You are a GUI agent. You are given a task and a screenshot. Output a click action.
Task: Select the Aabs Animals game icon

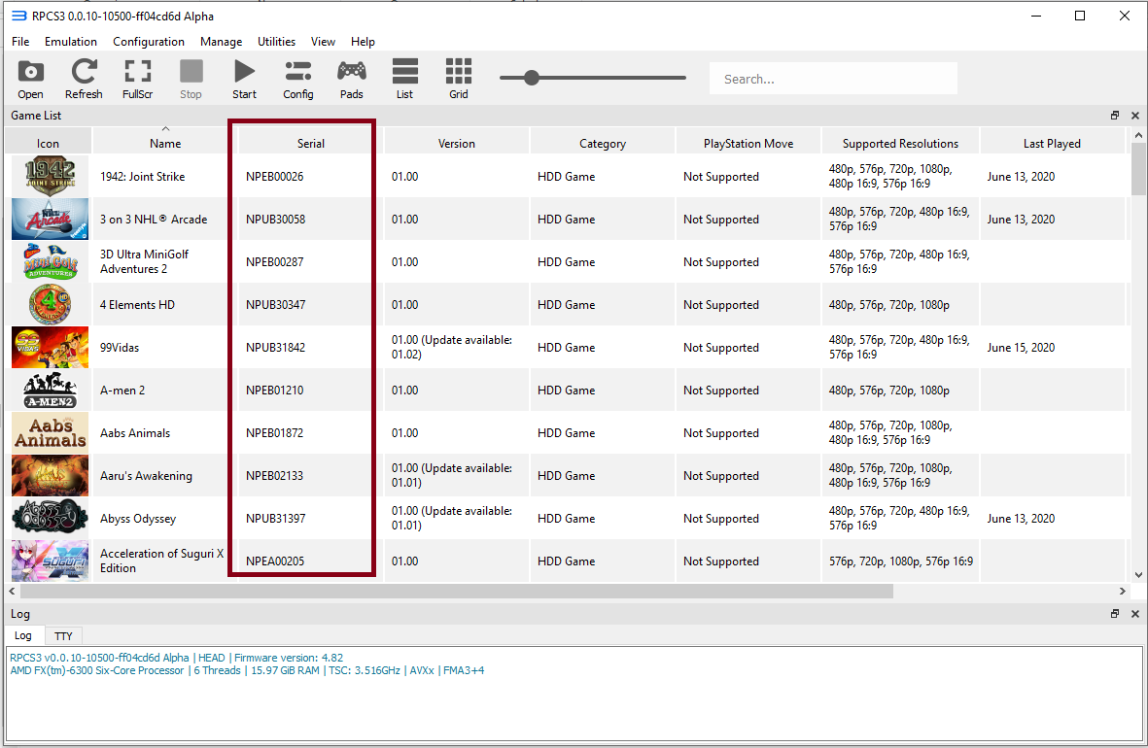pos(50,433)
